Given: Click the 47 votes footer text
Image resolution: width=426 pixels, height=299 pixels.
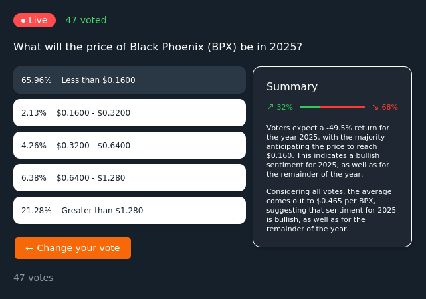Looking at the screenshot, I should pos(33,278).
